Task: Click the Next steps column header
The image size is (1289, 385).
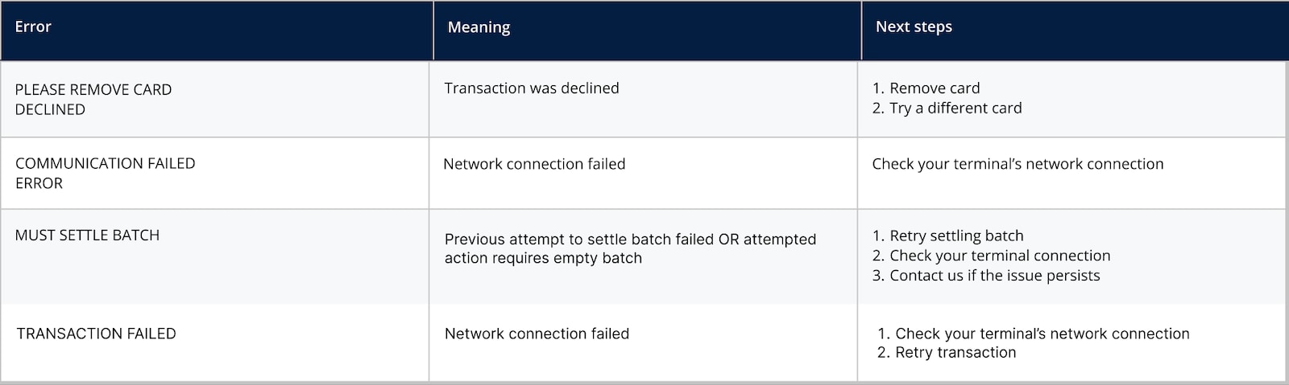Action: tap(914, 27)
